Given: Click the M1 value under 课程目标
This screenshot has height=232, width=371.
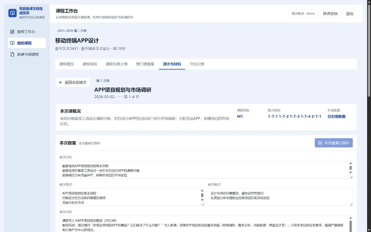Looking at the screenshot, I should pyautogui.click(x=240, y=116).
